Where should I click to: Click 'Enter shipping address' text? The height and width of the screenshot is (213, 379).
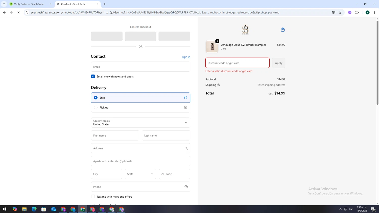[271, 85]
